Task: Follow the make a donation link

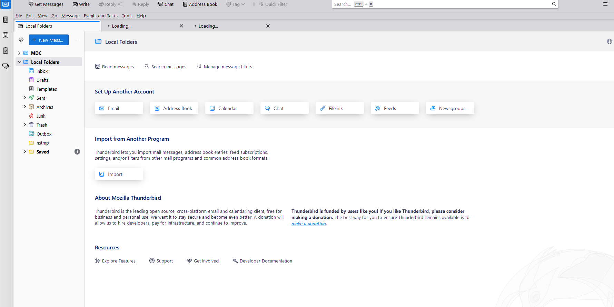Action: 309,224
